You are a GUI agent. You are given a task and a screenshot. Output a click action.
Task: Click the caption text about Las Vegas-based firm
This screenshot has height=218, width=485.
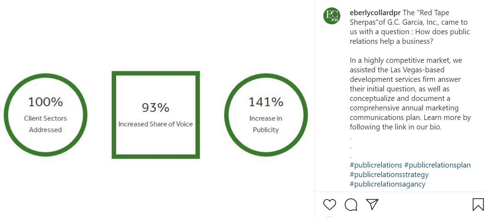410,93
